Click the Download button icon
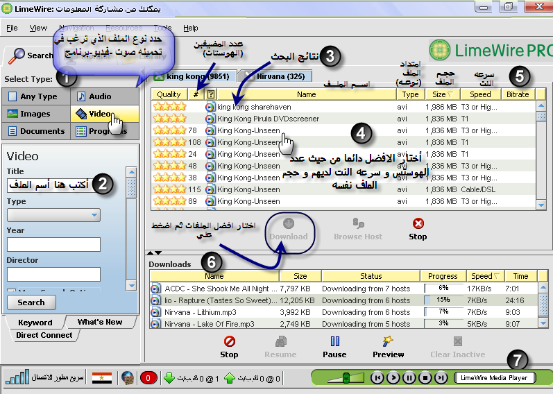 (x=289, y=223)
